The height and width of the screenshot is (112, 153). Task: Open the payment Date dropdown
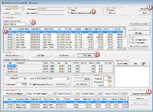point(23,9)
